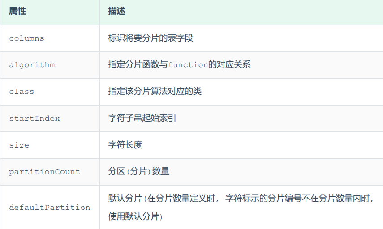The width and height of the screenshot is (383, 229).
Task: Click the text 分区(分片)数量
Action: click(138, 172)
